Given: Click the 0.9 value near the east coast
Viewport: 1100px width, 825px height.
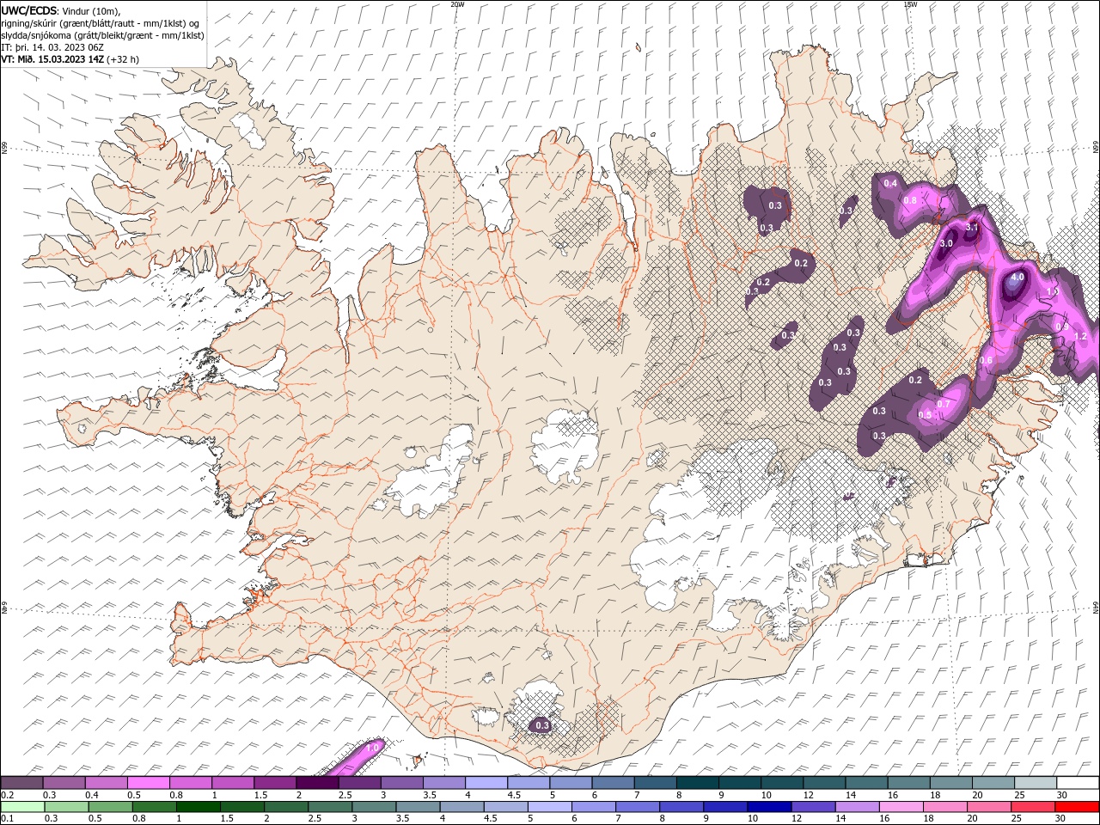Looking at the screenshot, I should [1062, 327].
